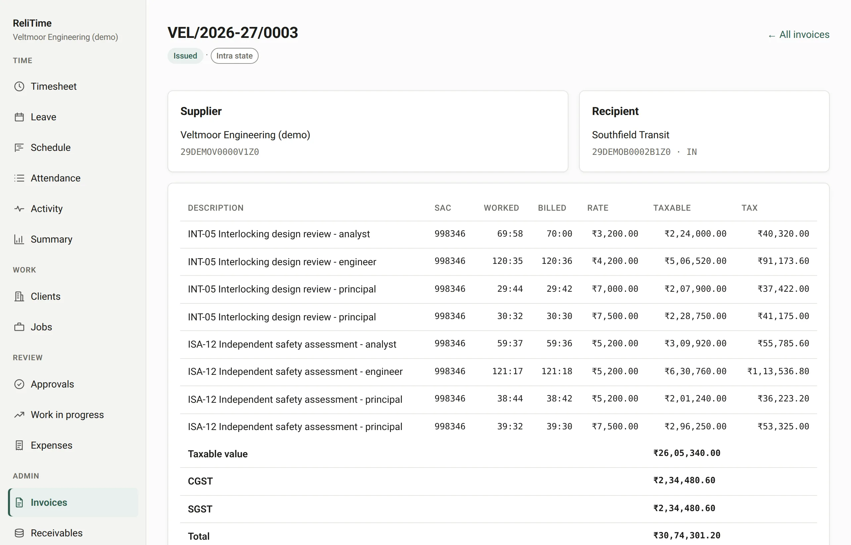This screenshot has height=545, width=851.
Task: Return to All invoices
Action: [x=798, y=35]
